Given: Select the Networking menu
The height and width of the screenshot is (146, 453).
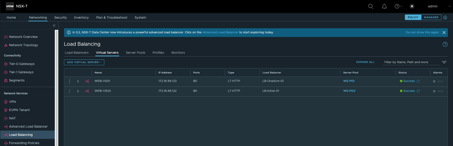Looking at the screenshot, I should click(38, 17).
